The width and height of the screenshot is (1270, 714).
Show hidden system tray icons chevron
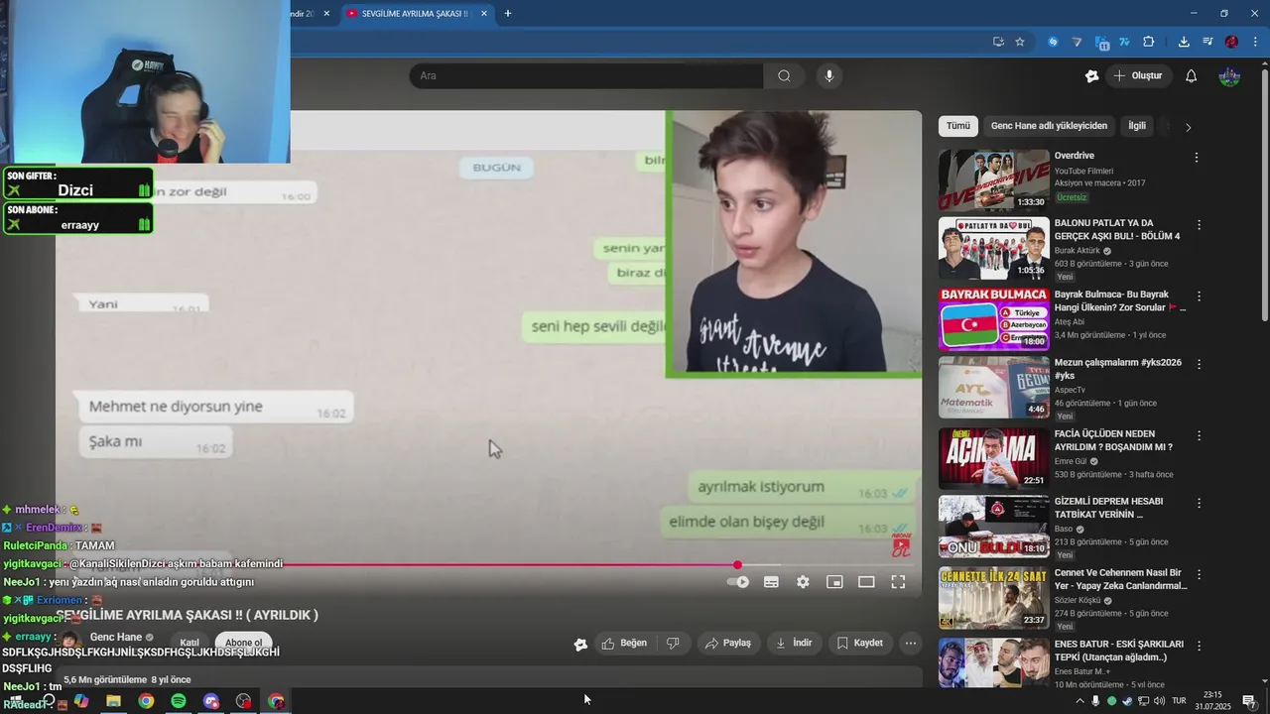(x=1080, y=701)
